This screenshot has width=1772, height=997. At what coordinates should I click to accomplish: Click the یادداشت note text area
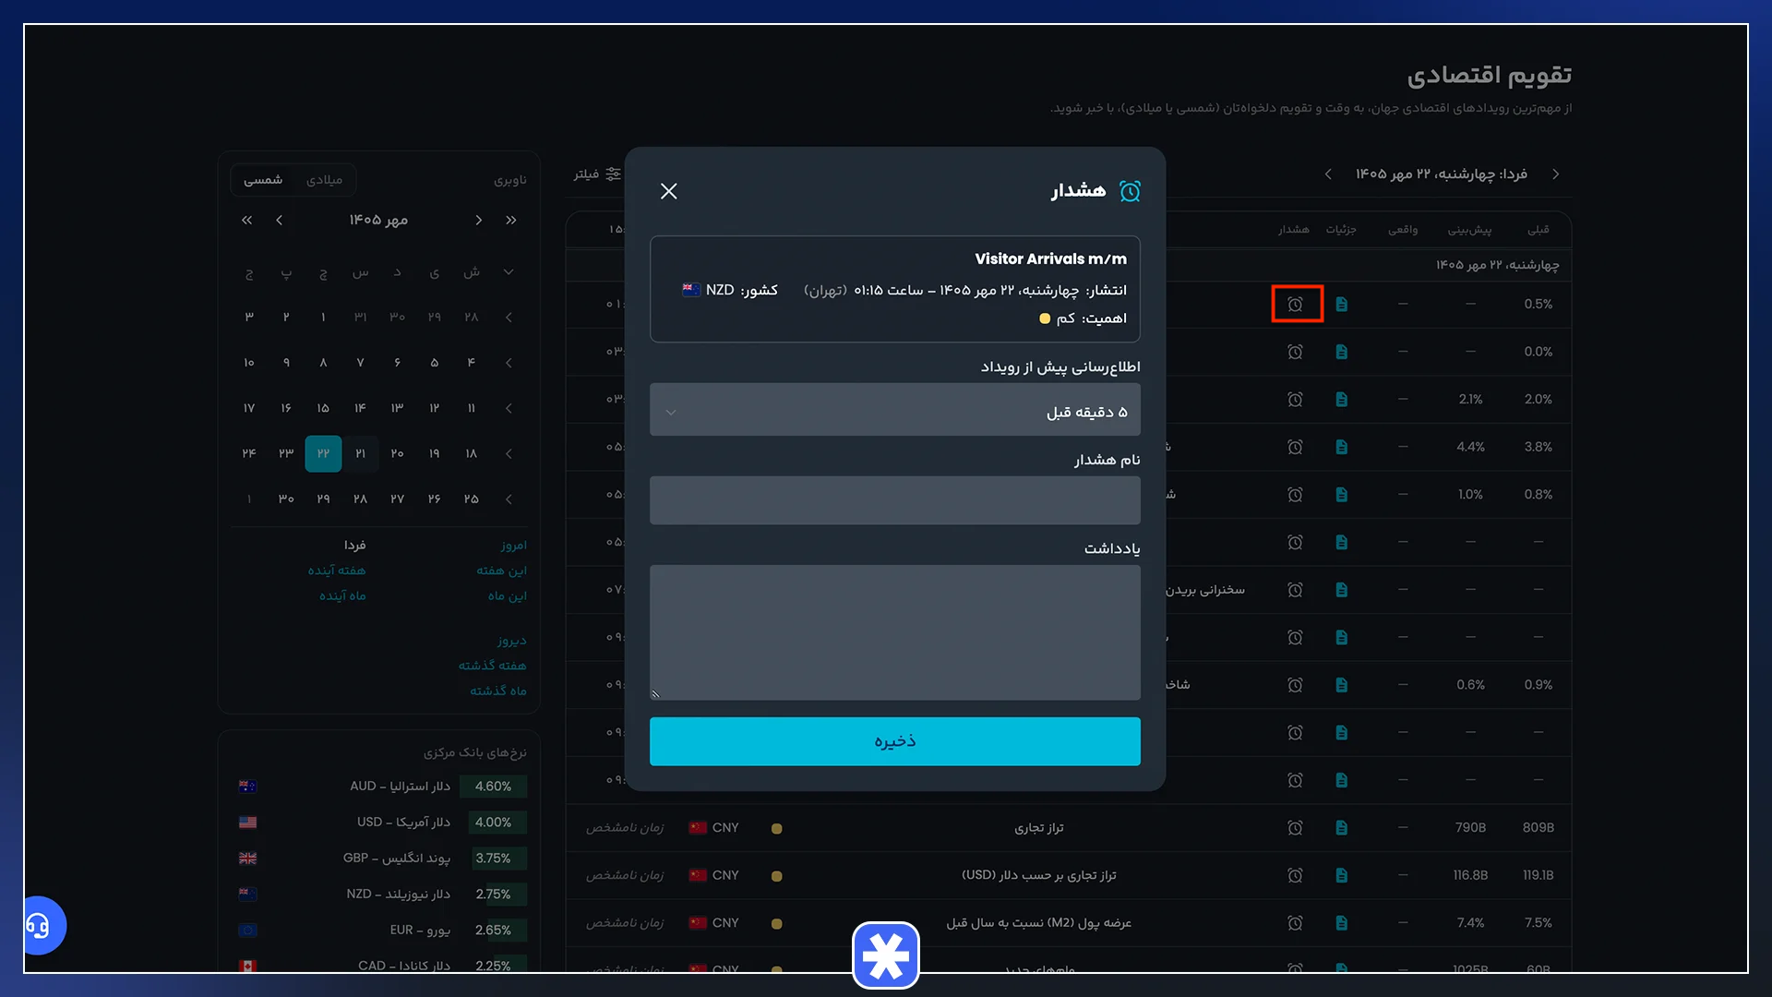tap(895, 632)
